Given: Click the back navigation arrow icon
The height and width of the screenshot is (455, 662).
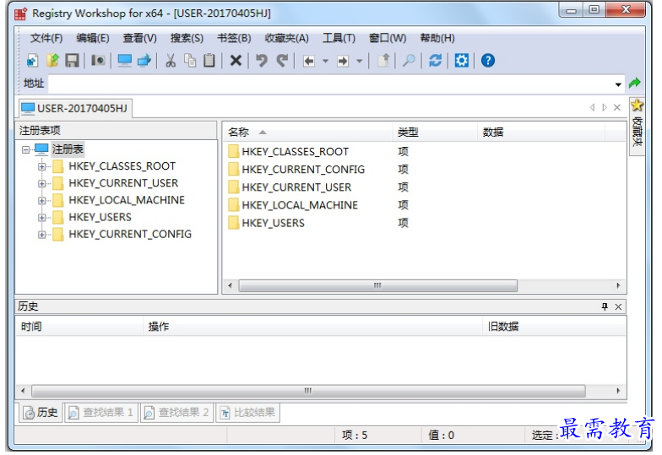Looking at the screenshot, I should point(309,61).
